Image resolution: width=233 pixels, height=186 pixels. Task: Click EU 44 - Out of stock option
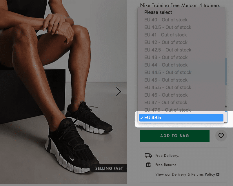tap(181, 65)
